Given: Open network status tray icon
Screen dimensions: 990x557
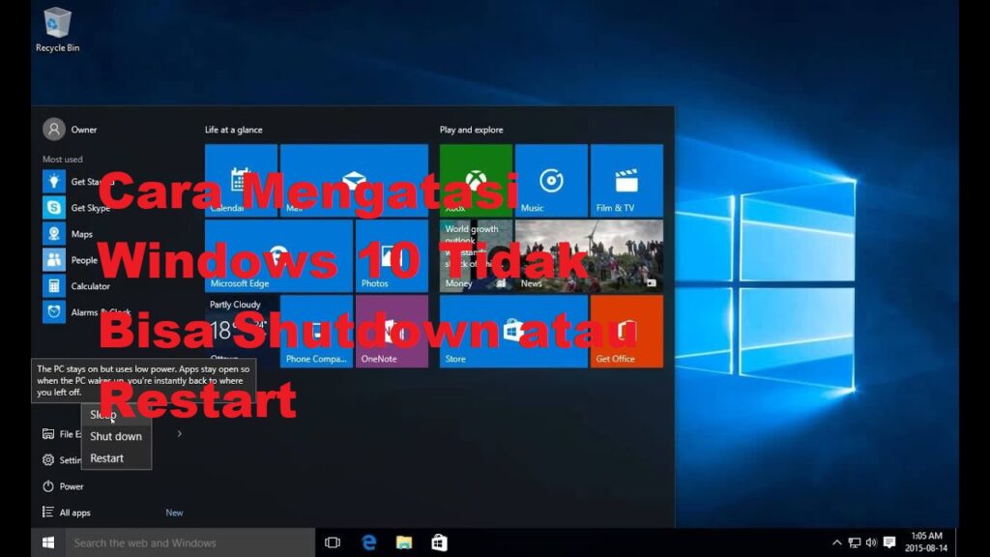Looking at the screenshot, I should 855,542.
